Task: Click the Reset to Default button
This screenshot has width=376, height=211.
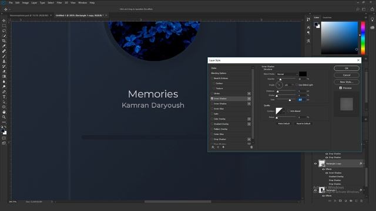Action: [x=303, y=124]
